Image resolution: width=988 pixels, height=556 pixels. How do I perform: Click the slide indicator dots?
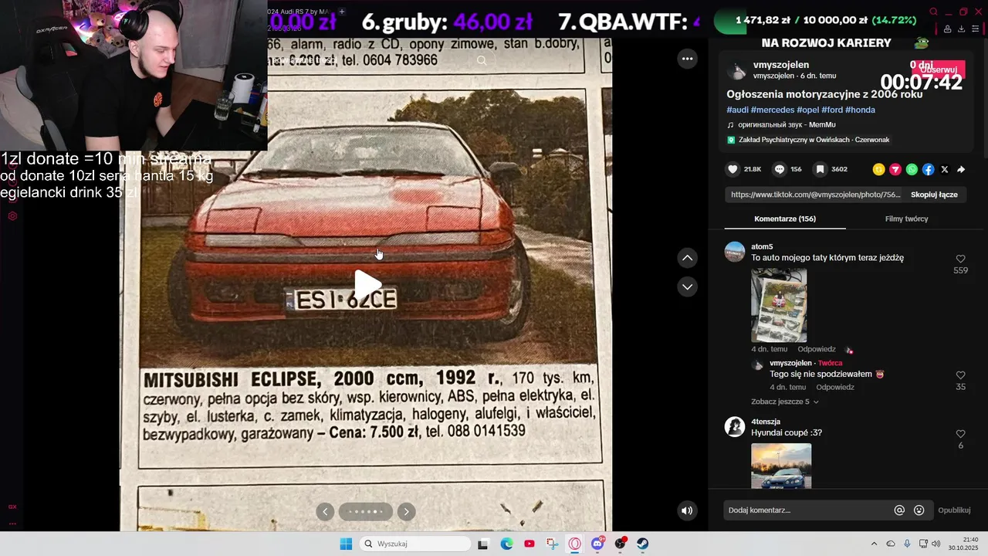click(x=366, y=511)
